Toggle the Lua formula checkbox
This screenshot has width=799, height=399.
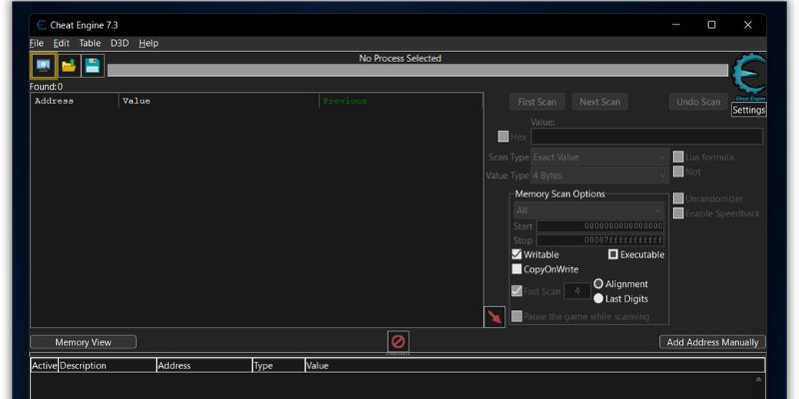pyautogui.click(x=678, y=157)
